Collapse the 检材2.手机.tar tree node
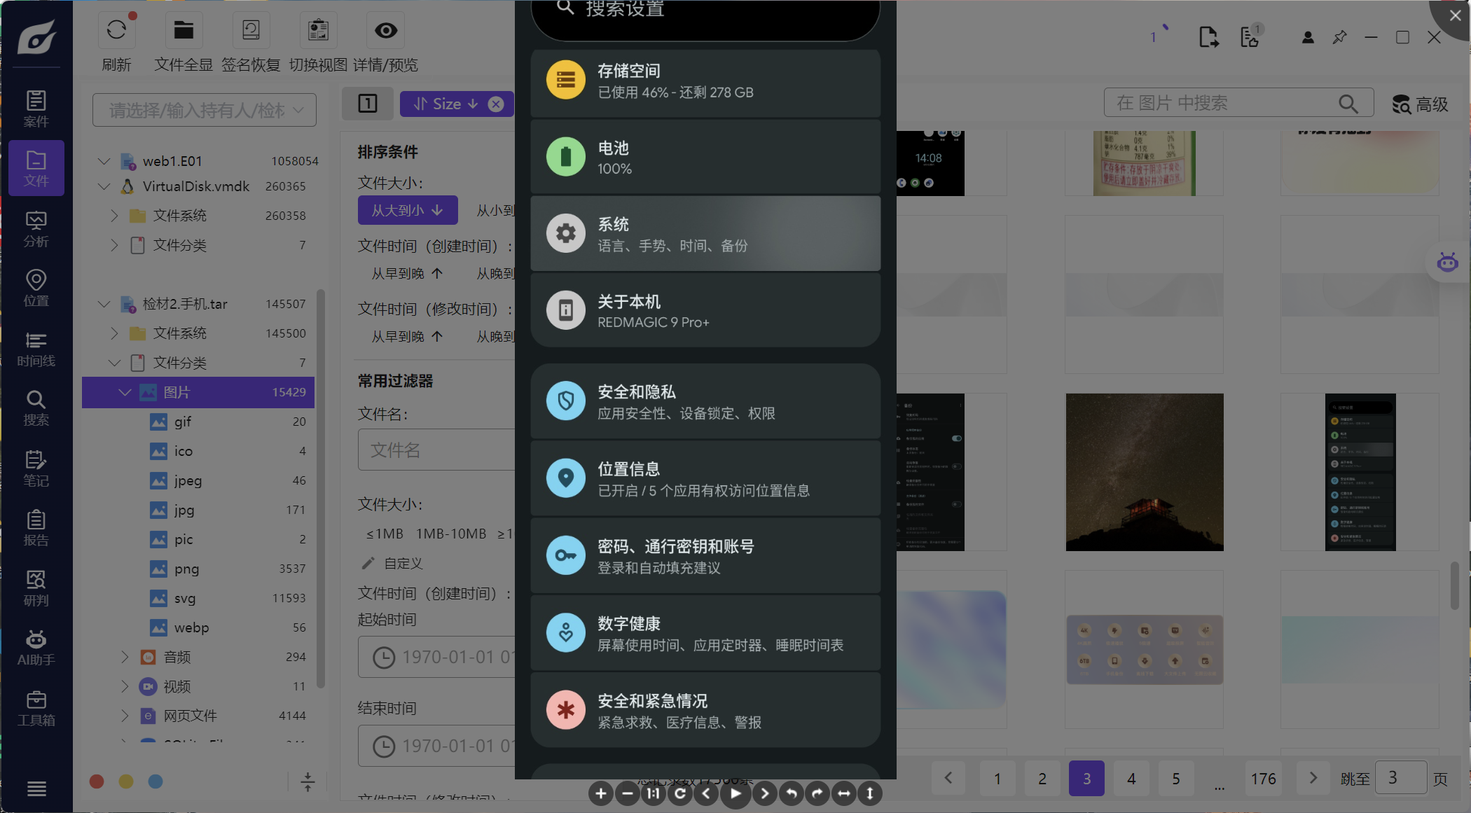1471x813 pixels. point(104,304)
